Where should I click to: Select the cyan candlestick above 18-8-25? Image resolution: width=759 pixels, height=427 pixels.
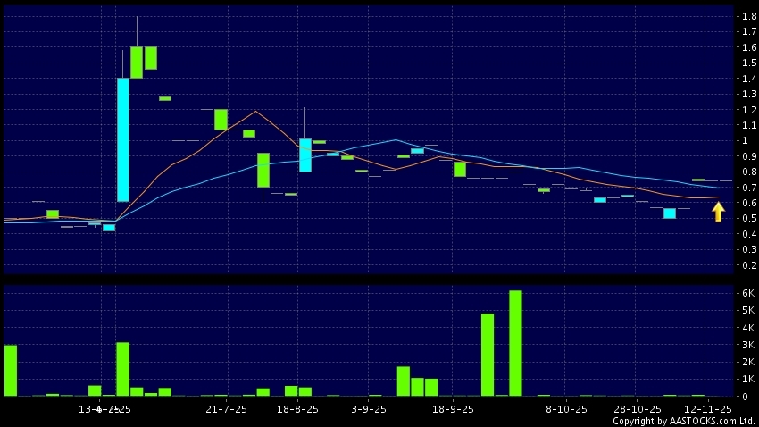tap(305, 155)
